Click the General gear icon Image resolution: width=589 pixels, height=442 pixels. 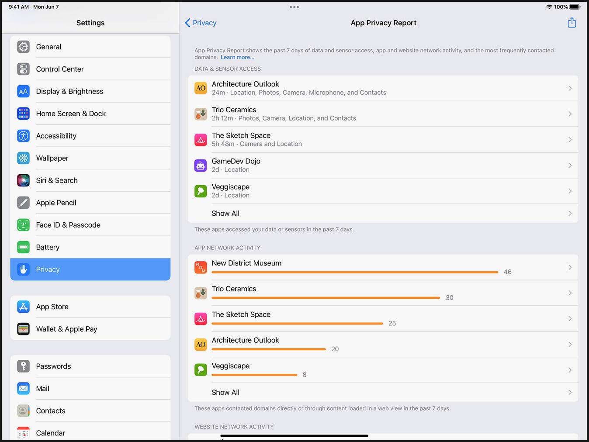(24, 47)
